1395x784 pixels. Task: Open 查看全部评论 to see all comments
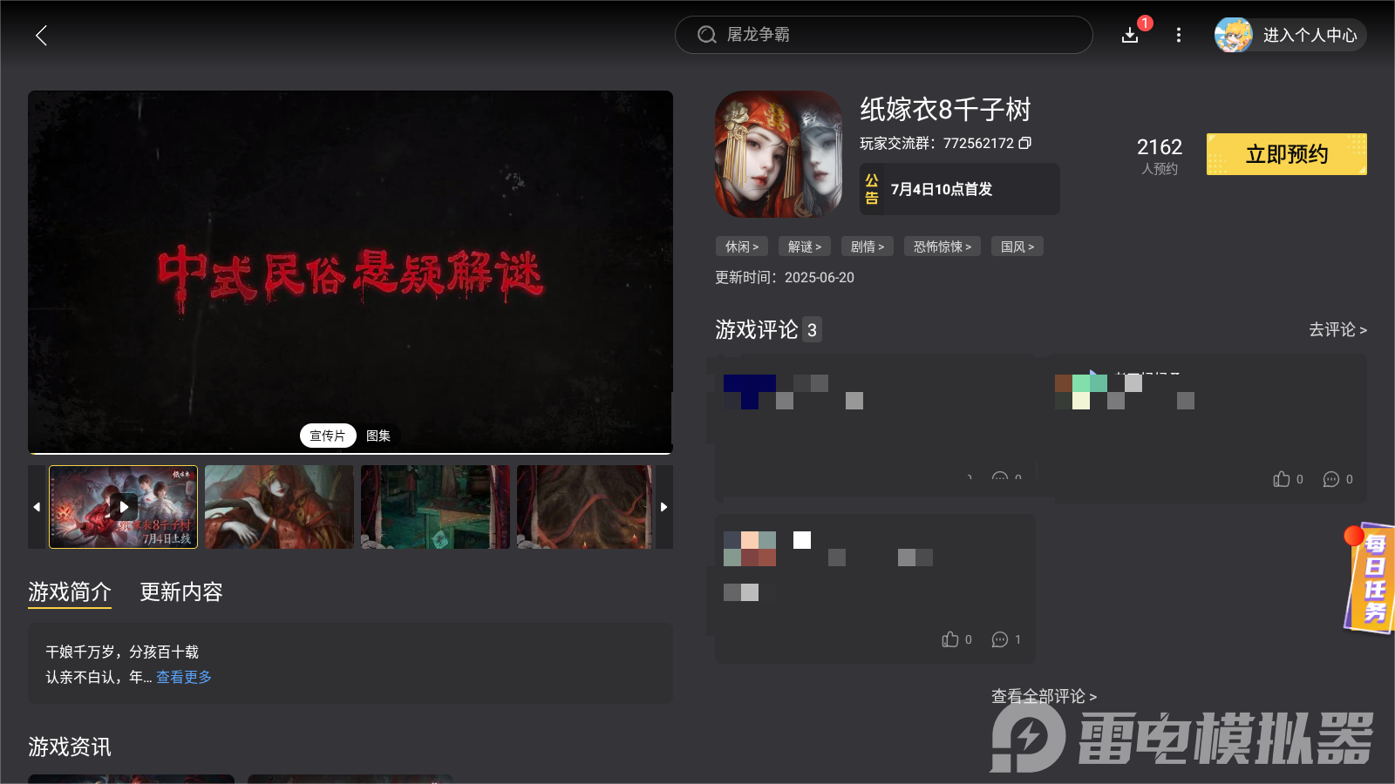tap(1043, 696)
